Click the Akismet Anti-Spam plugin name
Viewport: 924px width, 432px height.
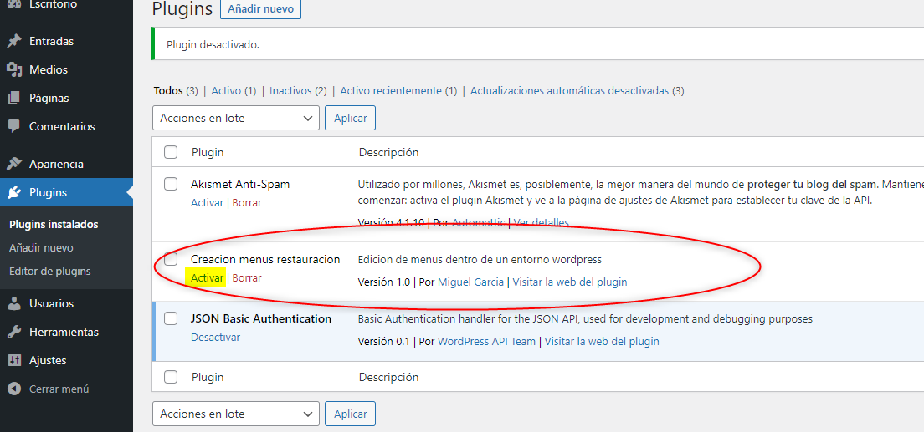coord(240,184)
